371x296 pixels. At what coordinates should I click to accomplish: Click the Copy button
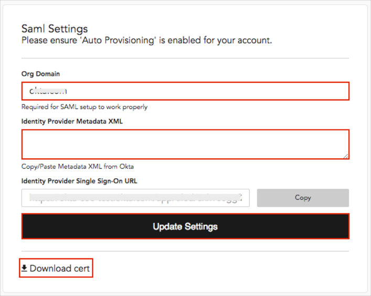coord(303,198)
